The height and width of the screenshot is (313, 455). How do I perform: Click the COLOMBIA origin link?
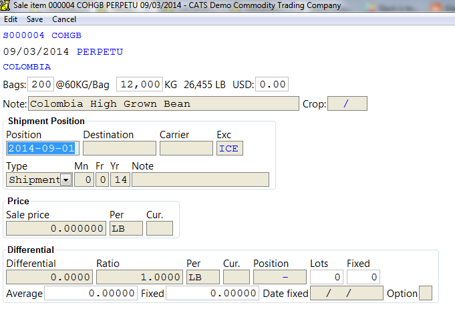(x=27, y=67)
